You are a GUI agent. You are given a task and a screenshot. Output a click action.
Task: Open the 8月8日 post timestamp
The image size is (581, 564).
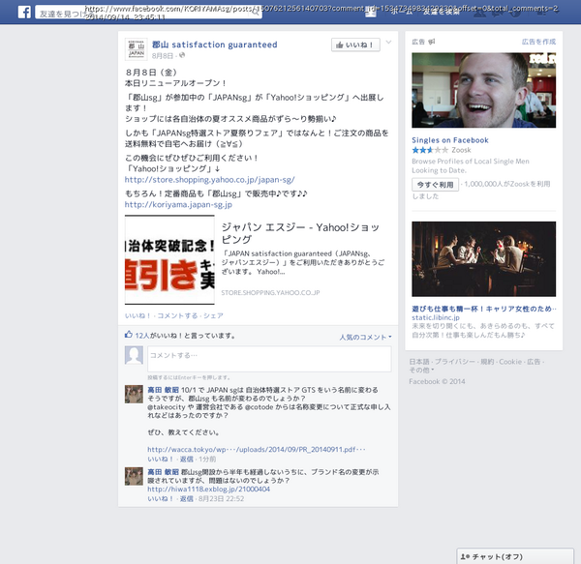(163, 56)
